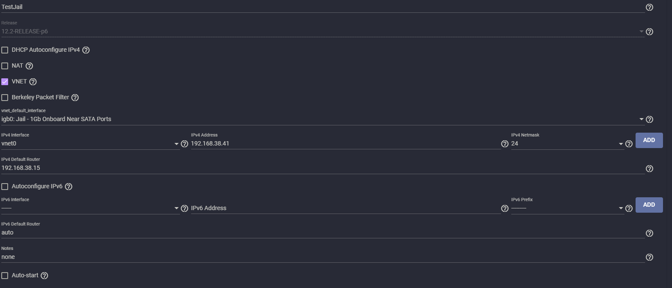672x288 pixels.
Task: Uncheck the VNET checkbox
Action: (x=5, y=82)
